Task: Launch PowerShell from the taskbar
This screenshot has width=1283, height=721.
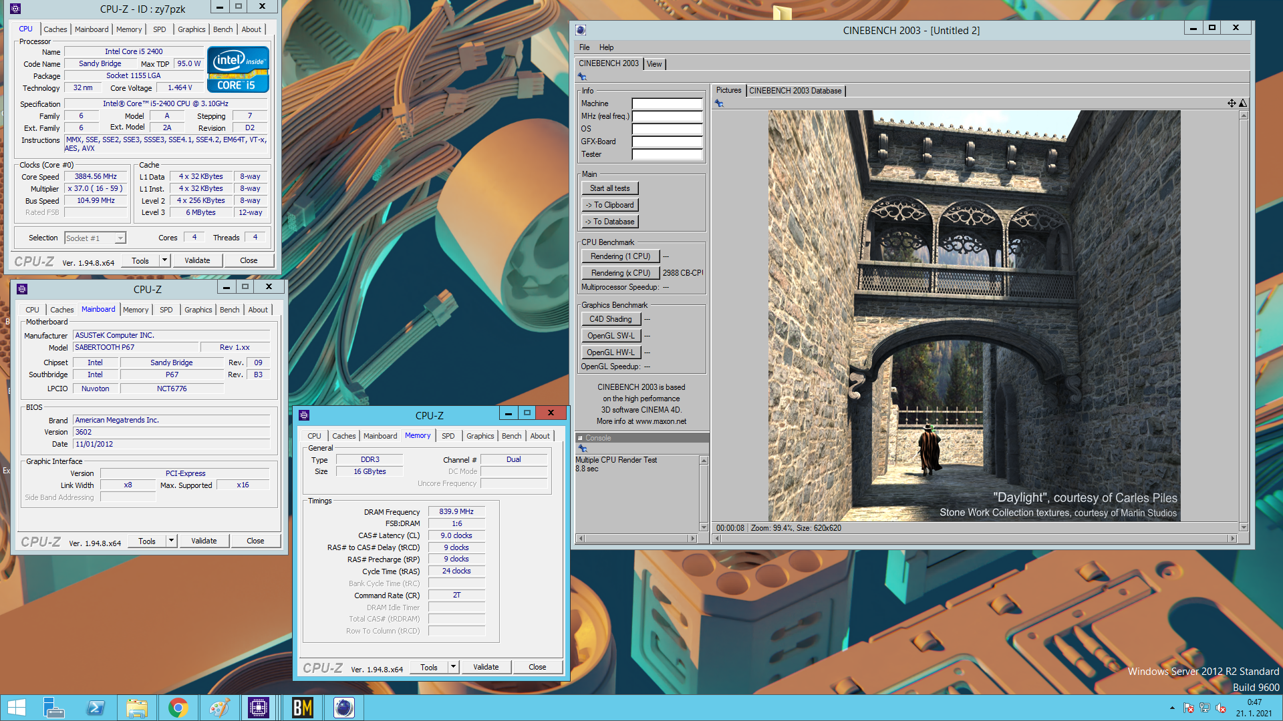Action: (96, 708)
